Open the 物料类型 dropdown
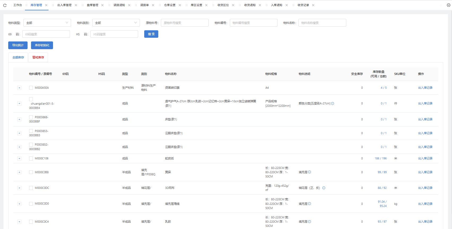Screen dimensions: 452x229 point(47,23)
